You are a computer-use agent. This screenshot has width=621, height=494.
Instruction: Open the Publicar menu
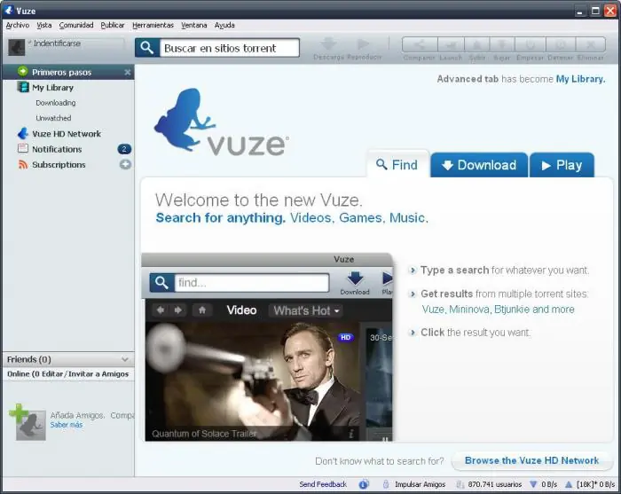[x=113, y=25]
